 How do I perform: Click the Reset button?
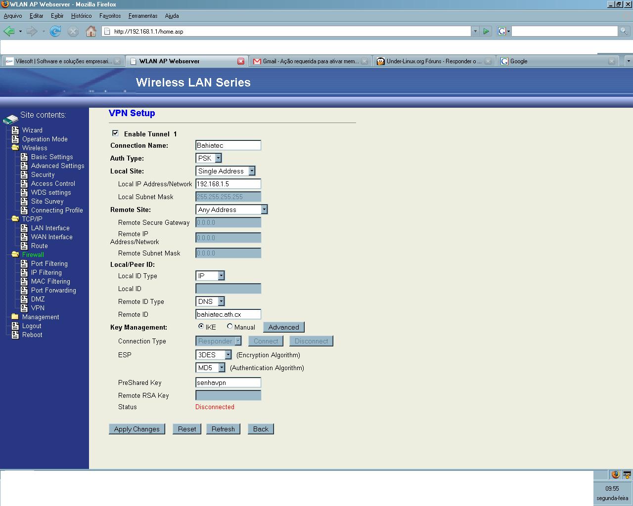(187, 429)
